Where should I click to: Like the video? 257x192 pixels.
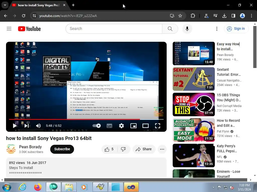(x=109, y=149)
